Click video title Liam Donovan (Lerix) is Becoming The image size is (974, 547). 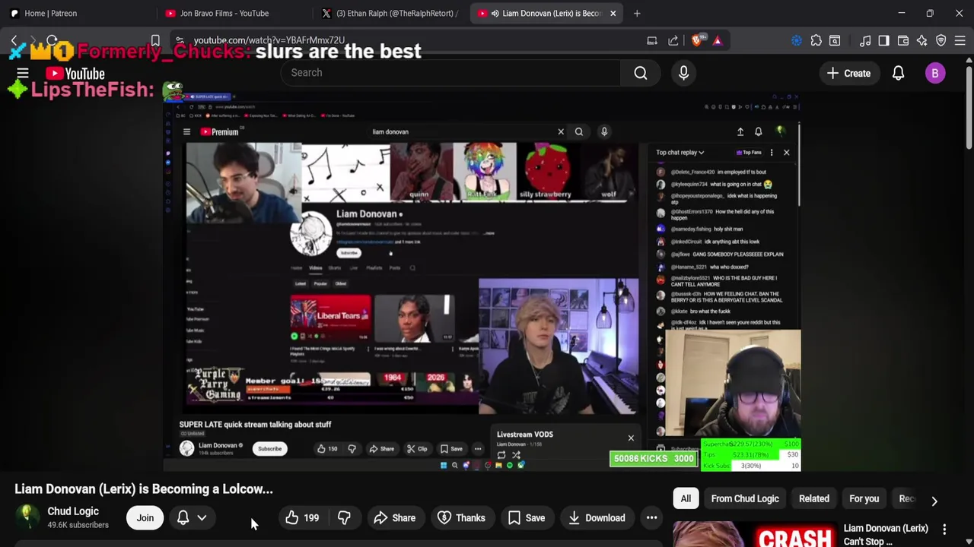(x=144, y=489)
